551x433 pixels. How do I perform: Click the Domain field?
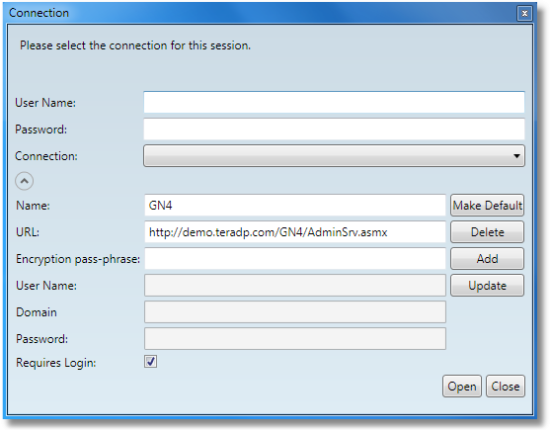pos(295,312)
